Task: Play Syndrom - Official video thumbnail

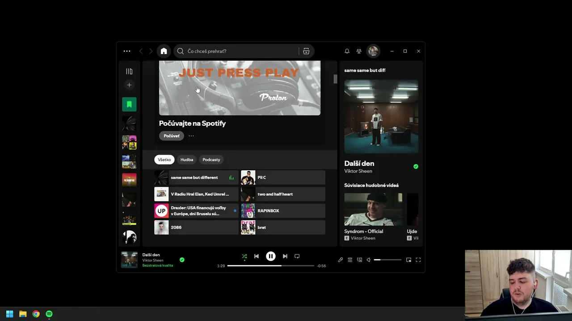Action: [373, 210]
